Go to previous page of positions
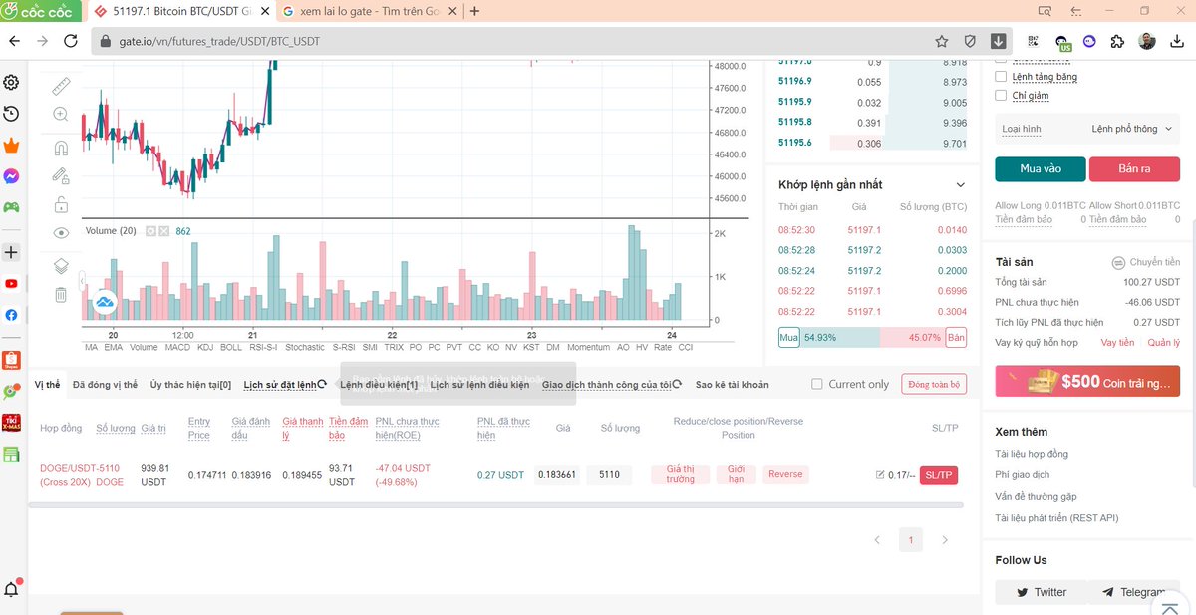This screenshot has height=615, width=1196. [877, 540]
